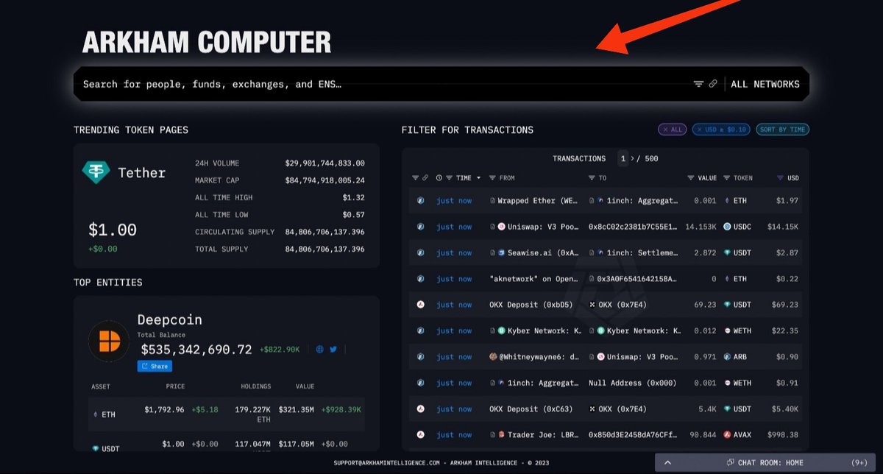Image resolution: width=883 pixels, height=474 pixels.
Task: Toggle the SORT BY TIME chip
Action: tap(782, 130)
